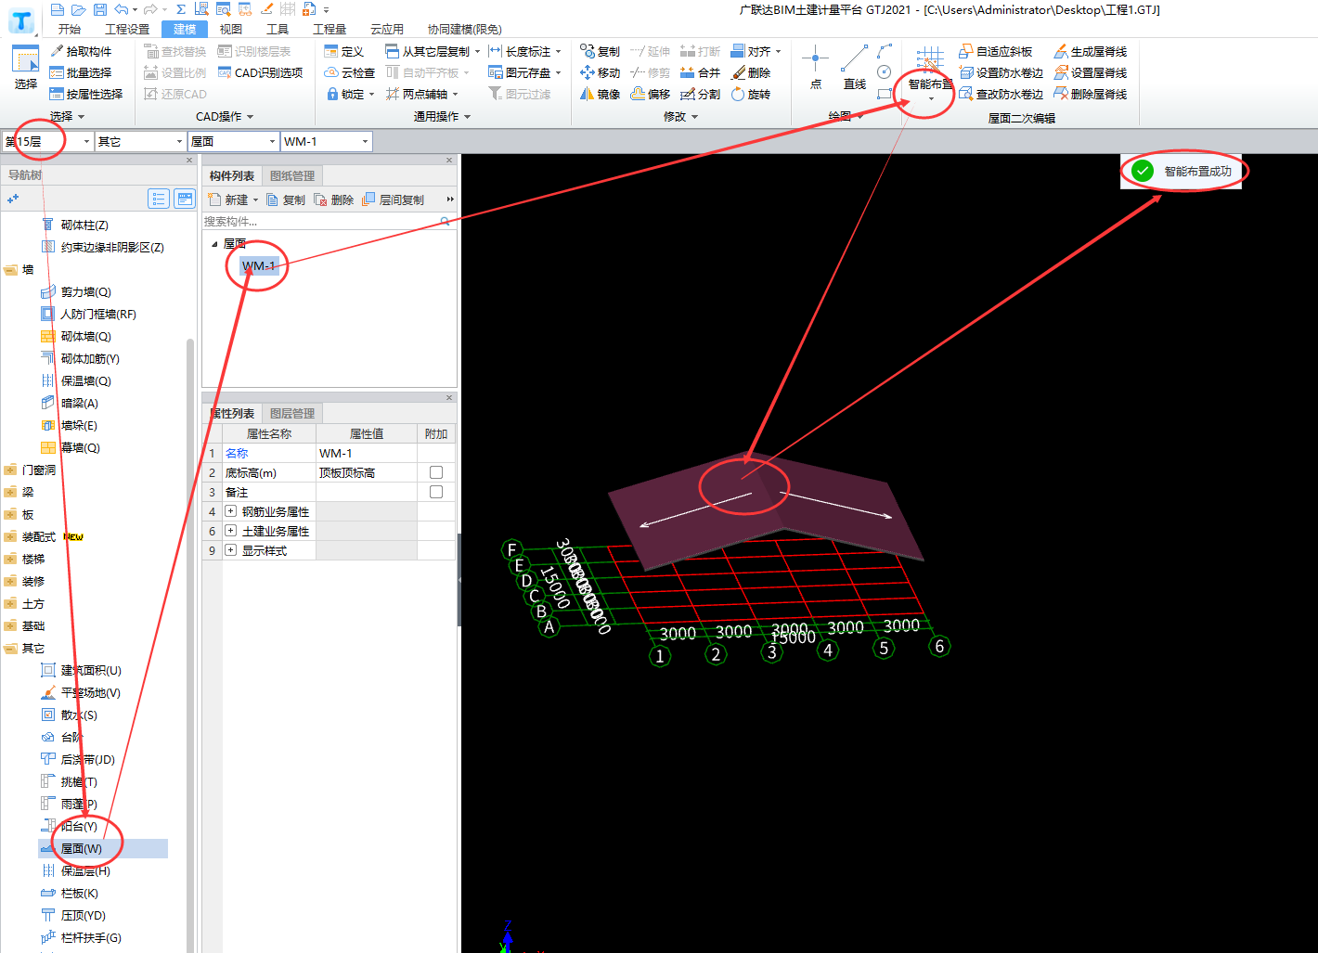The width and height of the screenshot is (1318, 953).
Task: Click the 合并 merge tool
Action: pos(701,72)
